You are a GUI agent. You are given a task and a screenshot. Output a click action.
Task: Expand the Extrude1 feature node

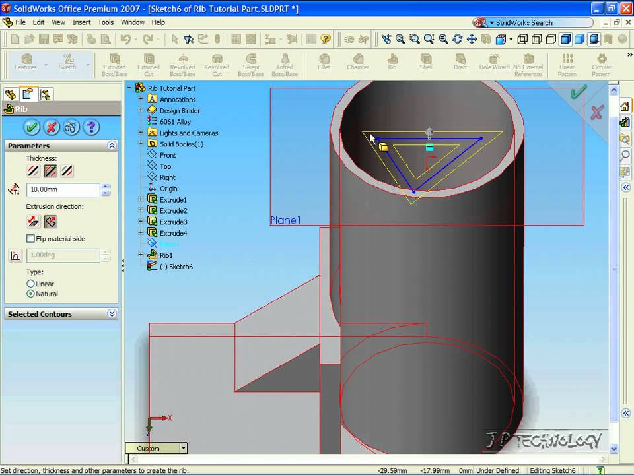[141, 199]
